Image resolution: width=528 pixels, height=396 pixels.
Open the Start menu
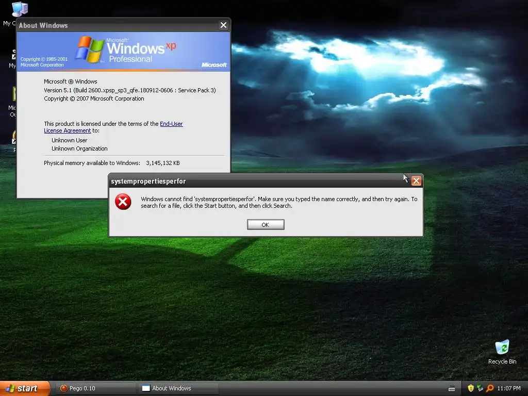click(25, 388)
